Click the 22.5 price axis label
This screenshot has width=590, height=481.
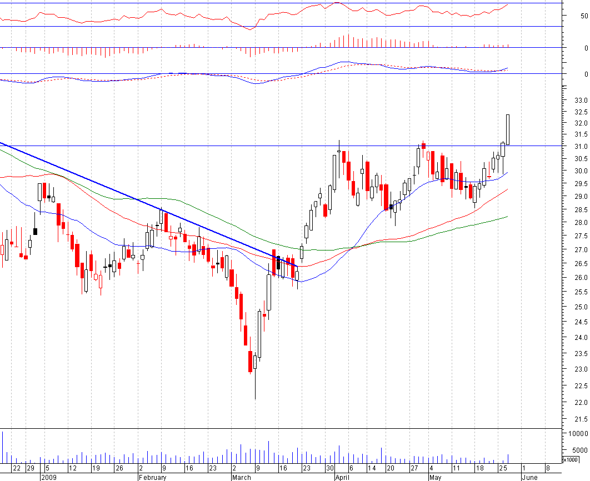[x=581, y=386]
